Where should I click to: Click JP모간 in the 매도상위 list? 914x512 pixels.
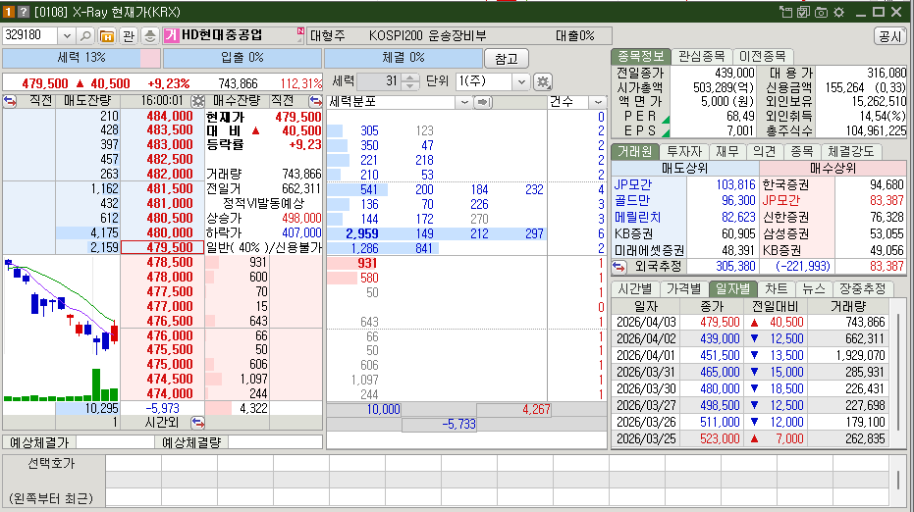tap(633, 184)
